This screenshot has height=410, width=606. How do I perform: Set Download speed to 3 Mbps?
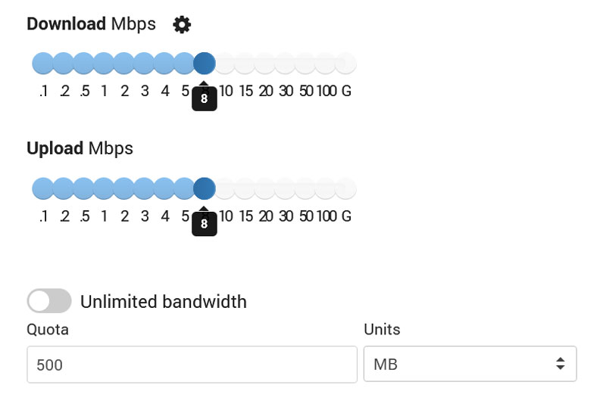(144, 63)
